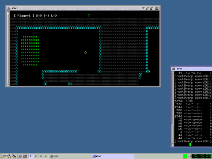Click the 'L=0' indicator text
This screenshot has width=212, height=159.
pyautogui.click(x=54, y=15)
